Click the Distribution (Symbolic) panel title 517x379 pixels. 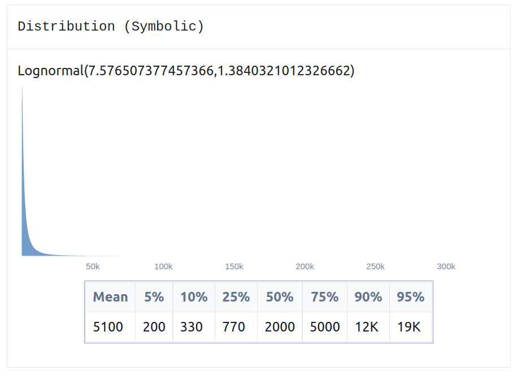point(111,27)
